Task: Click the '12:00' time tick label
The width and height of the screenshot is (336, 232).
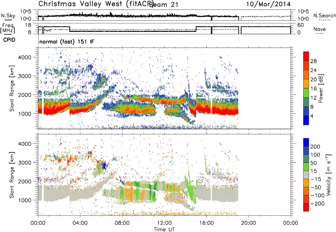Action: pos(164,223)
